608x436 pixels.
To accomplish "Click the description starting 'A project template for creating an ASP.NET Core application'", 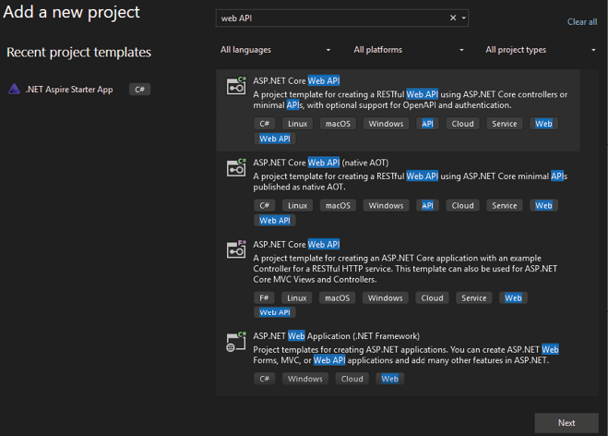I will click(x=405, y=269).
